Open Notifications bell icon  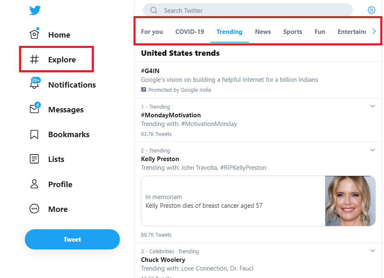pyautogui.click(x=34, y=84)
